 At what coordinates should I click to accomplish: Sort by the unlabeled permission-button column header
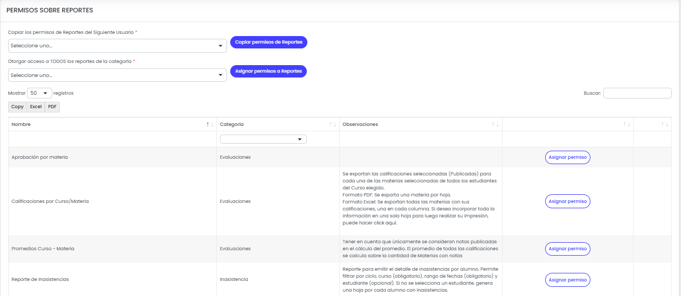pyautogui.click(x=568, y=124)
